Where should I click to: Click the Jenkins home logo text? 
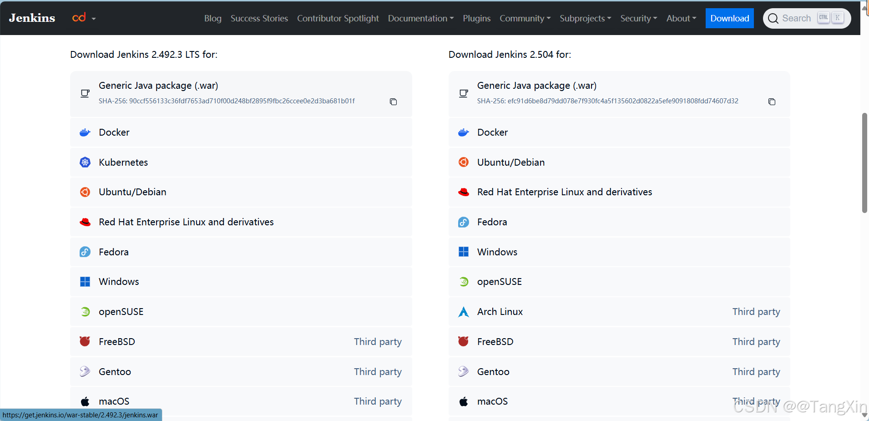pos(32,18)
